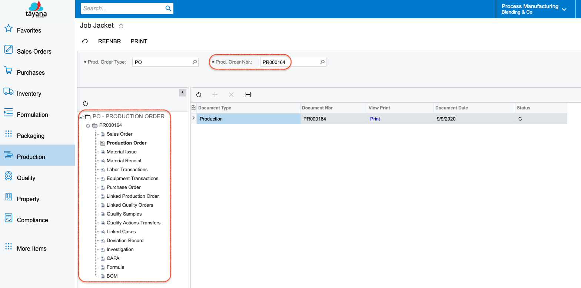Click the grid column configuration icon
The width and height of the screenshot is (581, 288).
coord(193,108)
